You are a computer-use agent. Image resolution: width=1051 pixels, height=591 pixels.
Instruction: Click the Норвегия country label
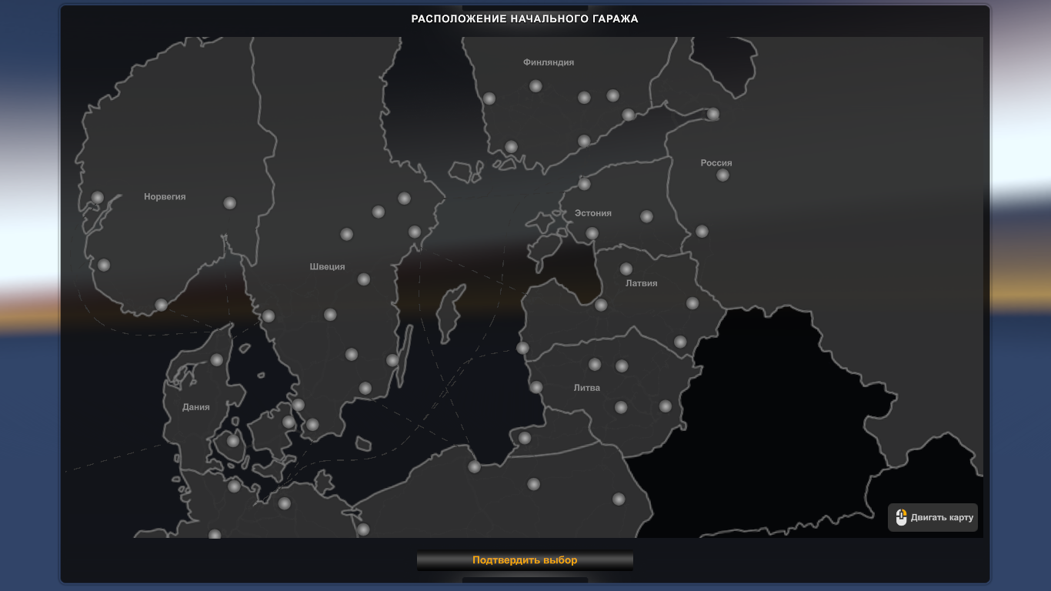pyautogui.click(x=165, y=196)
